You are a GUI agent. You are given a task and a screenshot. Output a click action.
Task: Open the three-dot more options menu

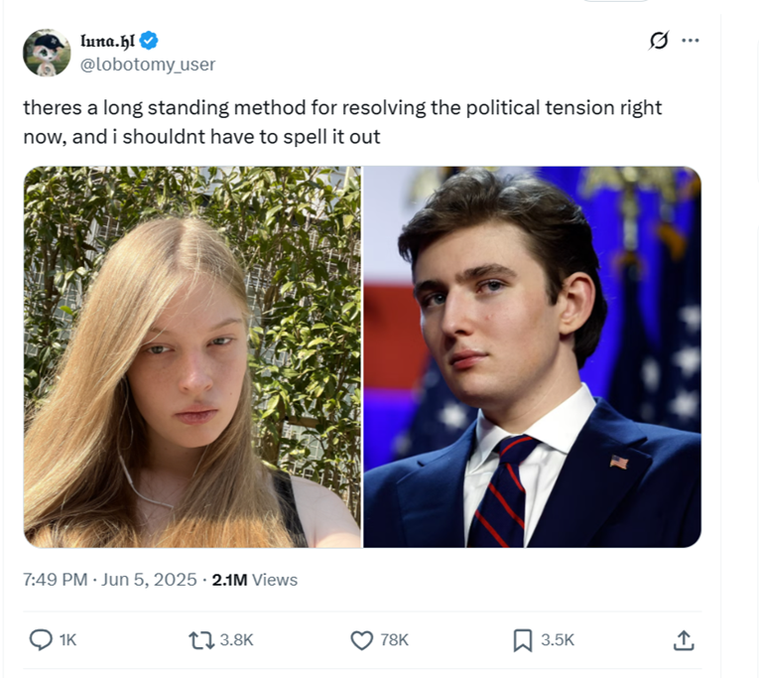[691, 41]
